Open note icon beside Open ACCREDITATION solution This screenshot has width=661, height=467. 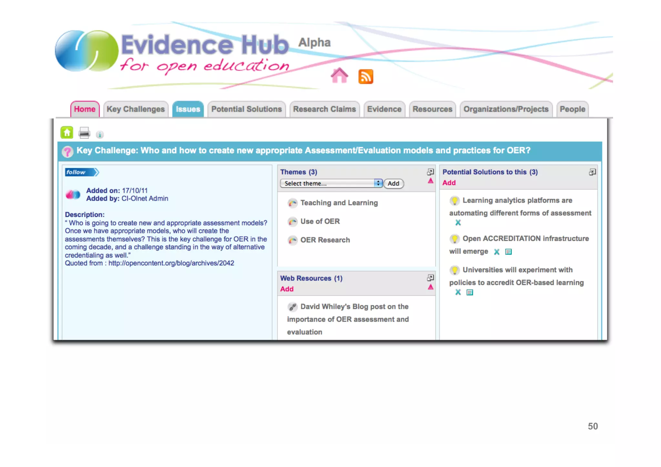(x=508, y=252)
